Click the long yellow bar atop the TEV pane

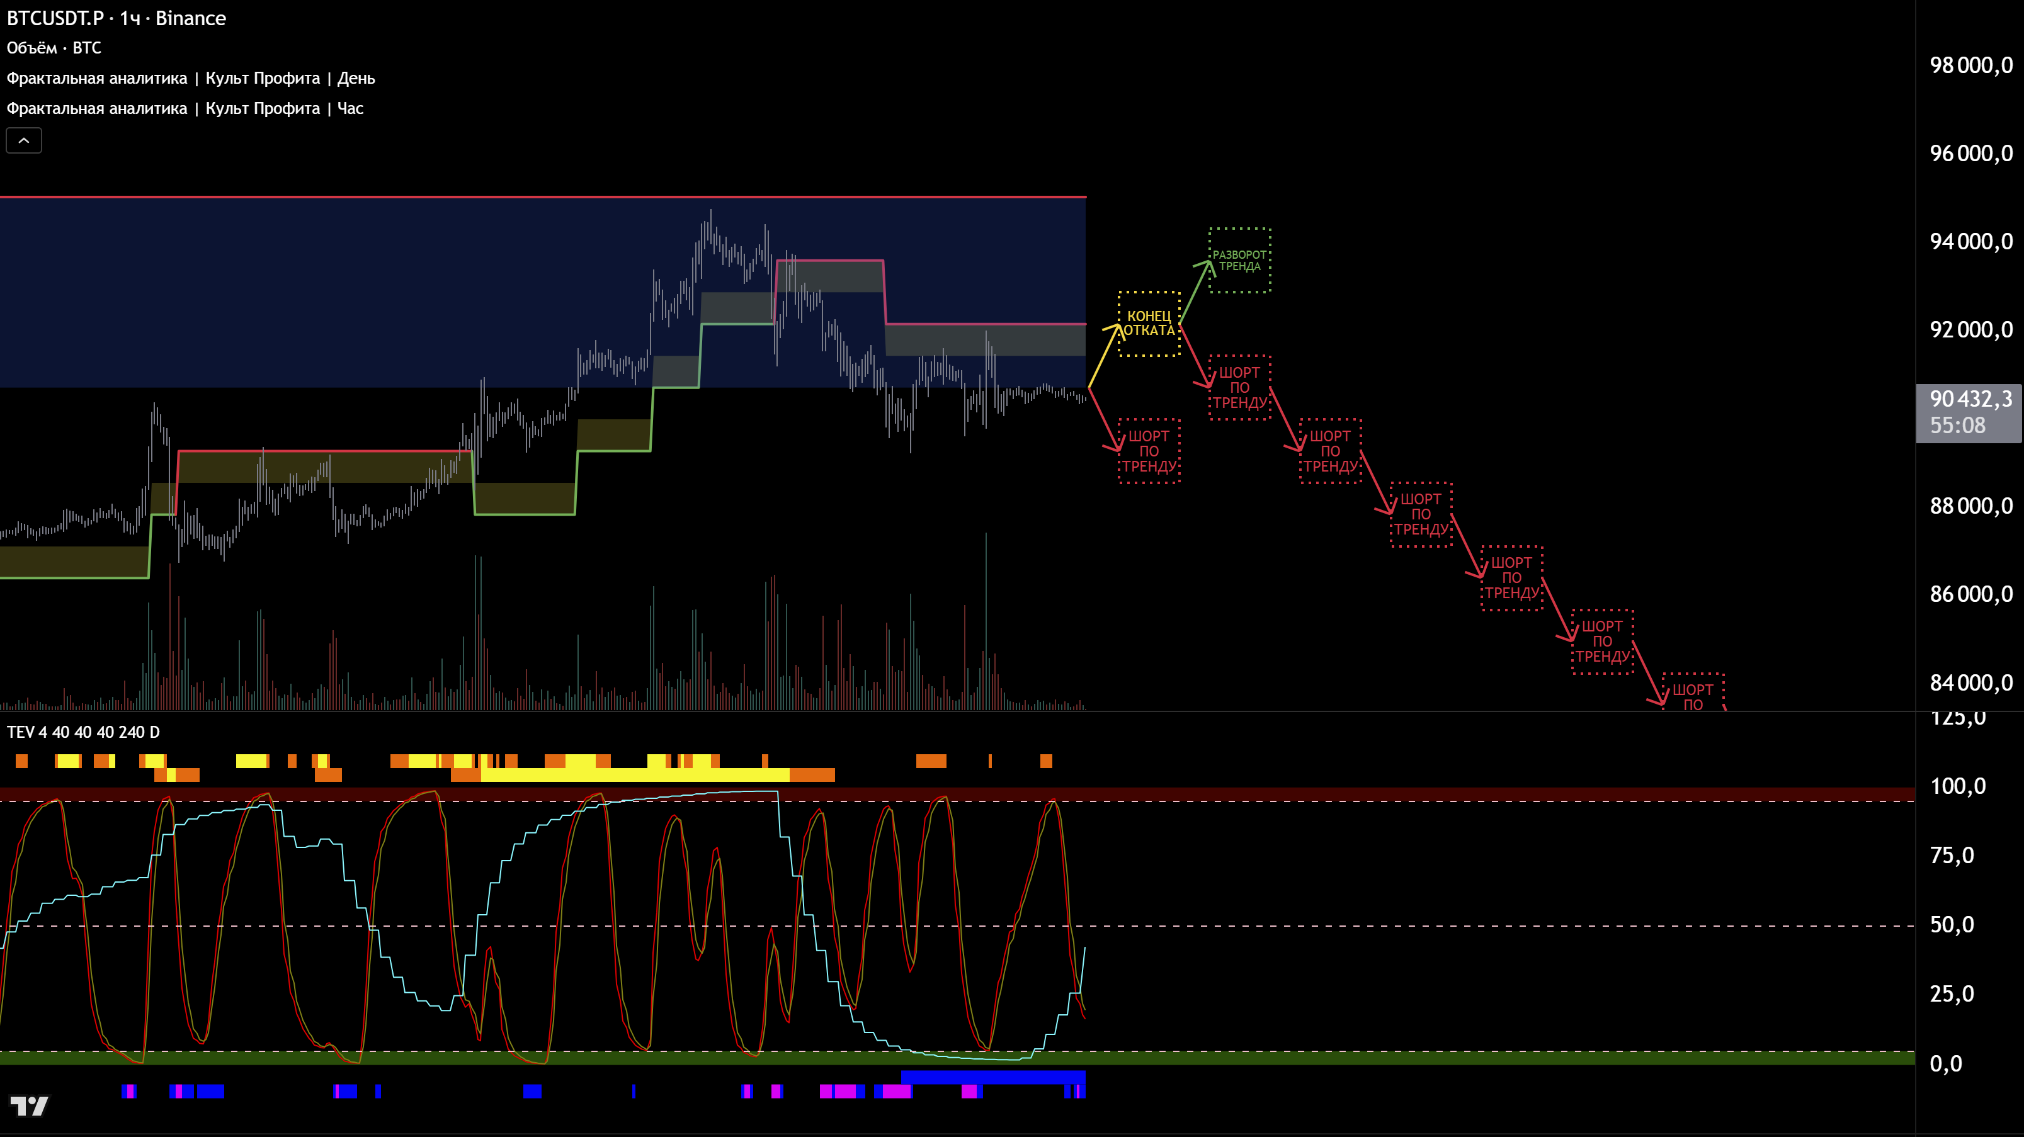pos(634,775)
